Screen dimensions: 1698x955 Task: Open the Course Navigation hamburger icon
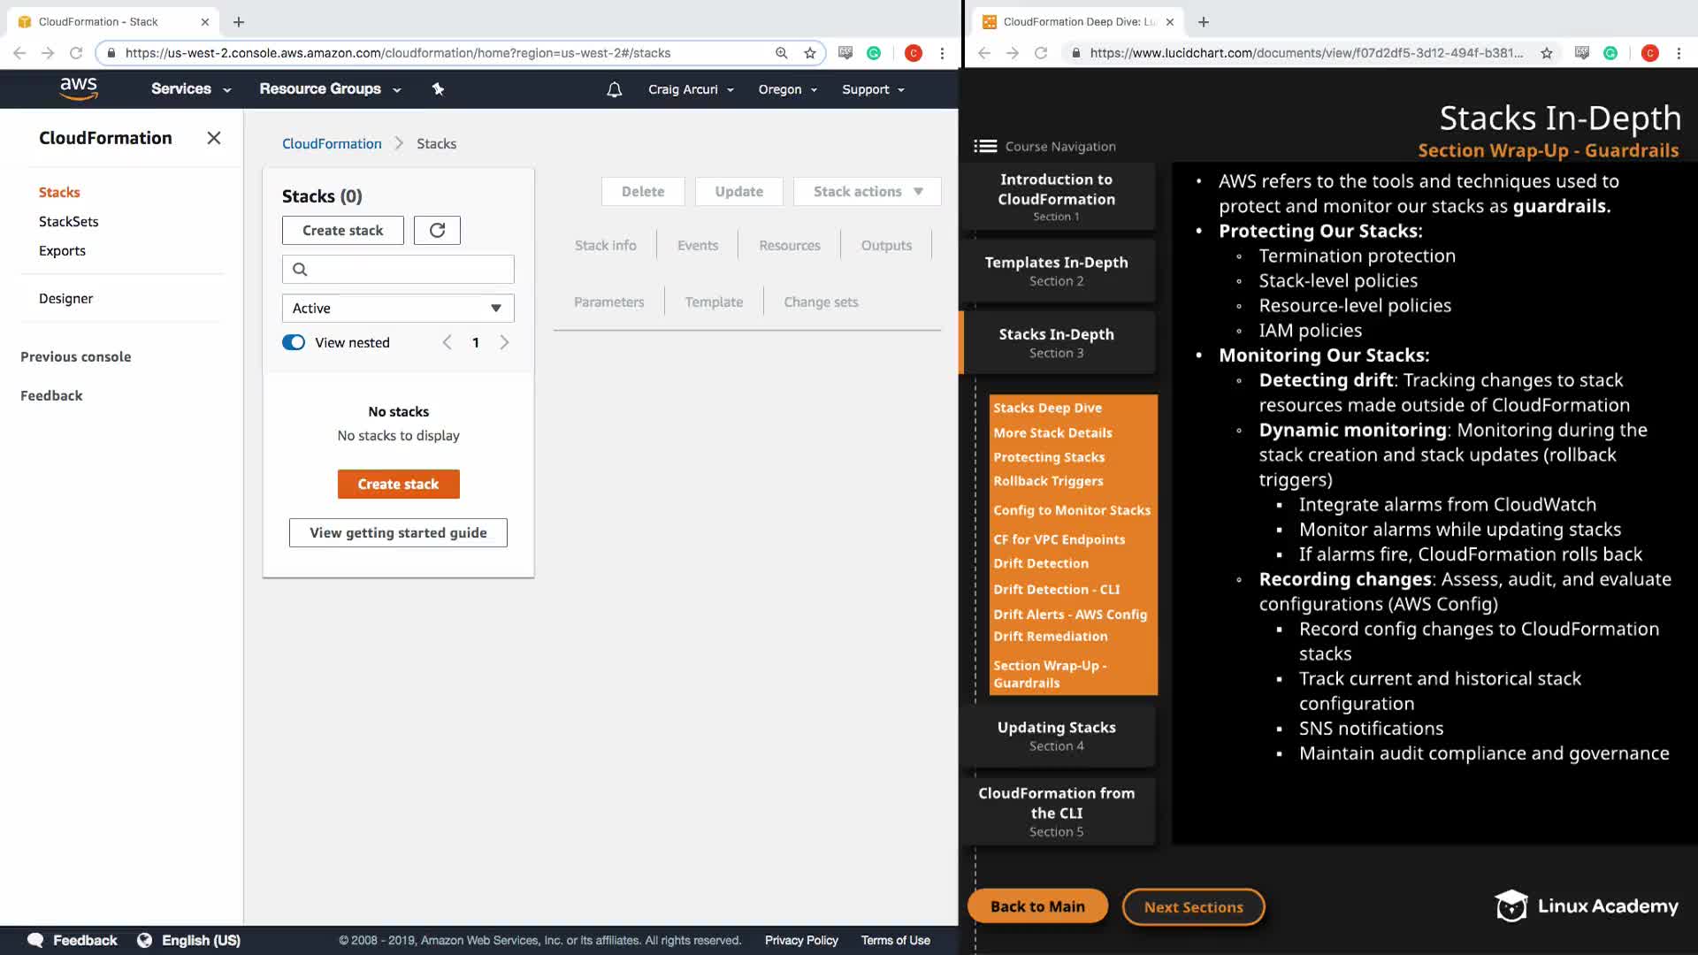[x=985, y=147]
